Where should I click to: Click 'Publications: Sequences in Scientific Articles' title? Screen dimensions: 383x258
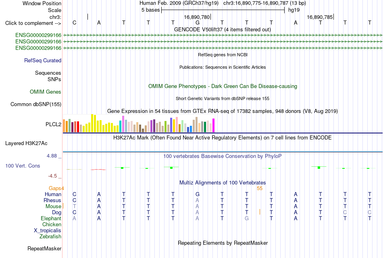(223, 67)
